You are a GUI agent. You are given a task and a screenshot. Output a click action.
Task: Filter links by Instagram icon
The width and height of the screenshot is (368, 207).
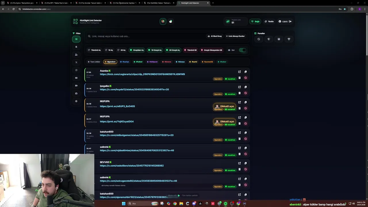tap(76, 70)
